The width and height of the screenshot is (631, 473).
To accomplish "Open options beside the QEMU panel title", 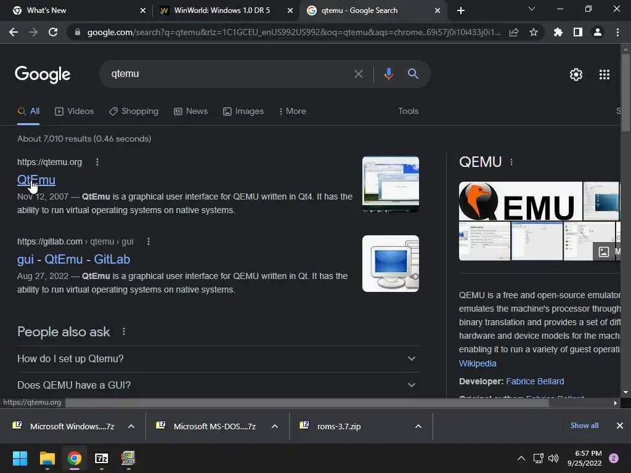I will (x=511, y=162).
